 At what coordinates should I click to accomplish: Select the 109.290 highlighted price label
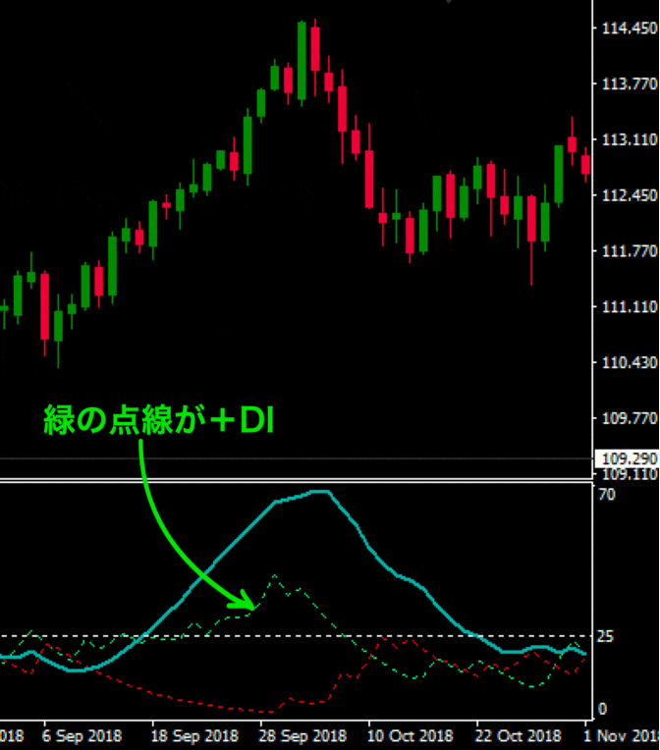628,458
